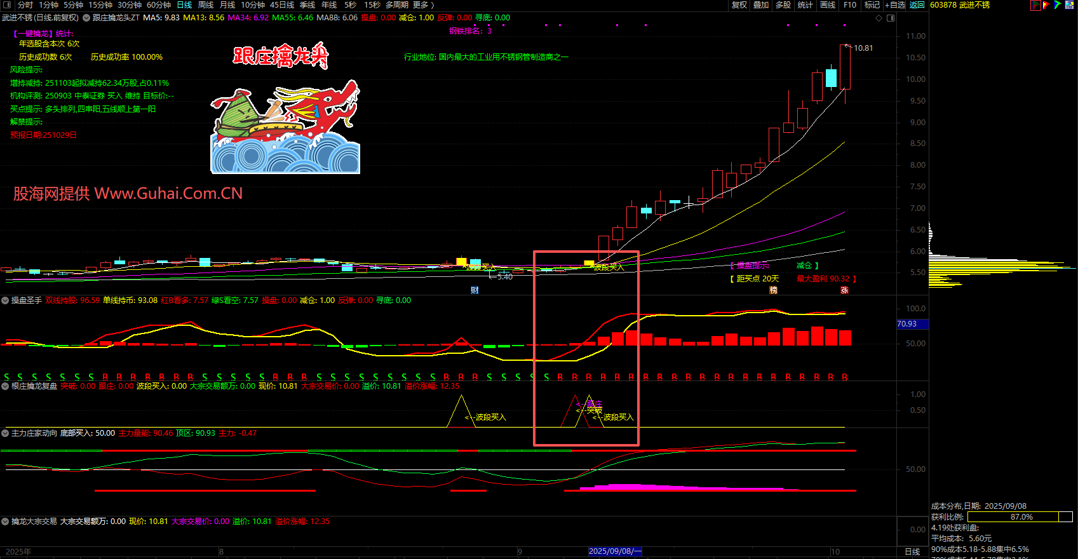
Task: Click the +自选 add to watchlist button
Action: [x=895, y=5]
